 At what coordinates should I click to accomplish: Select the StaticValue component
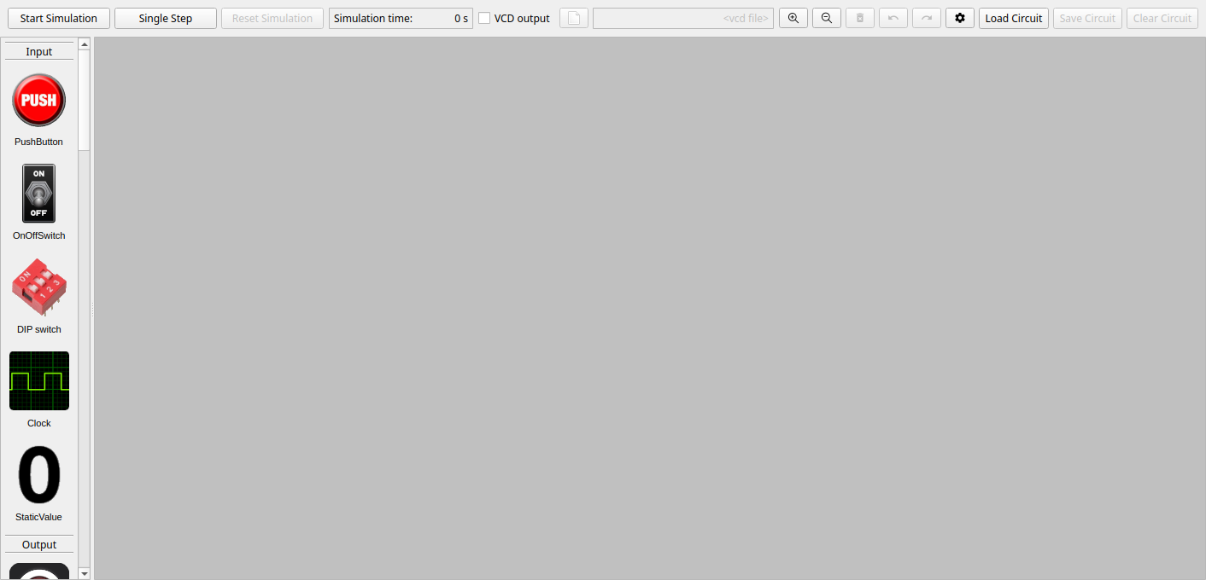tap(39, 475)
